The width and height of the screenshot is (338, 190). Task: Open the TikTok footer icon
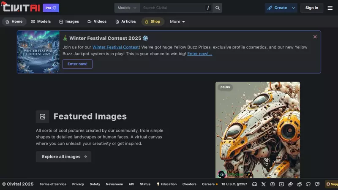point(291,184)
